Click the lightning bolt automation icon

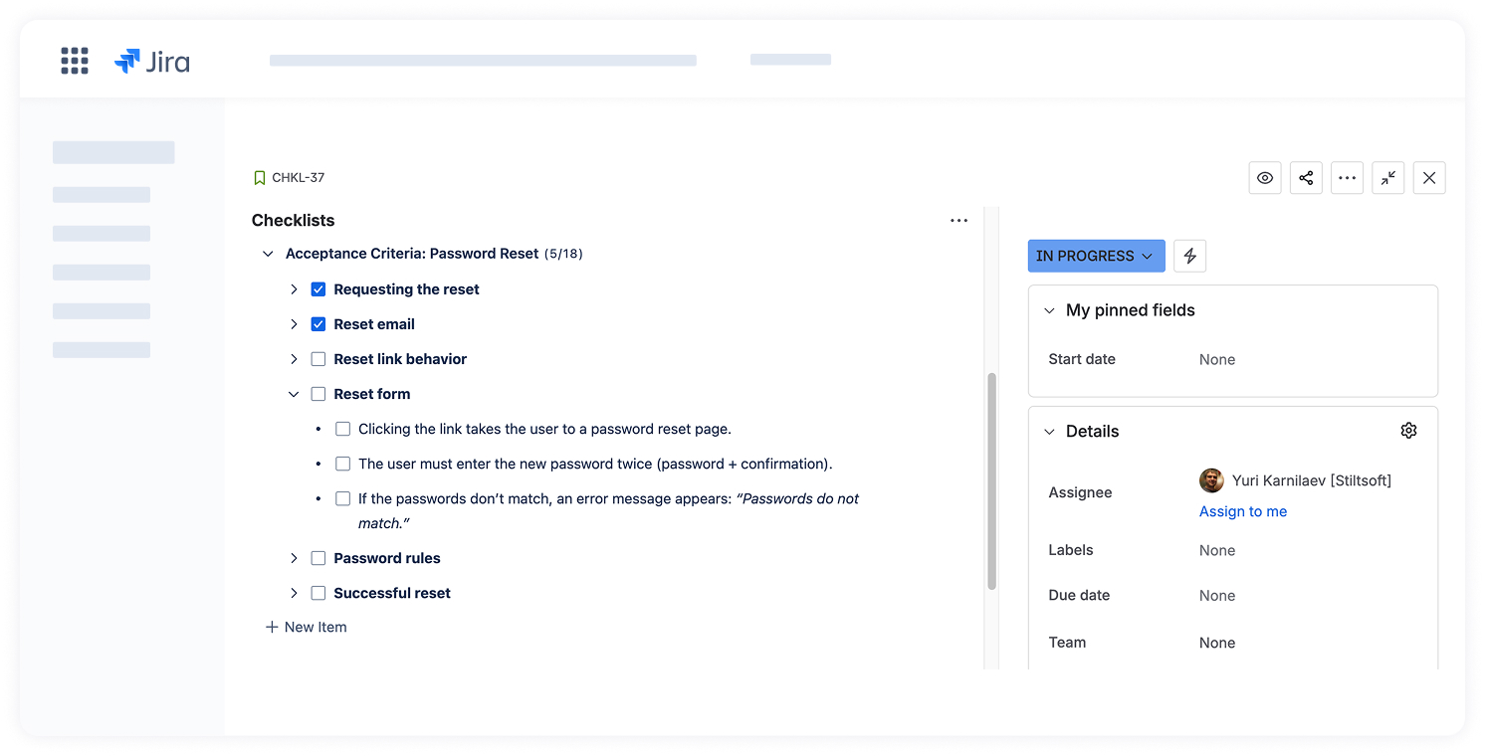tap(1189, 256)
